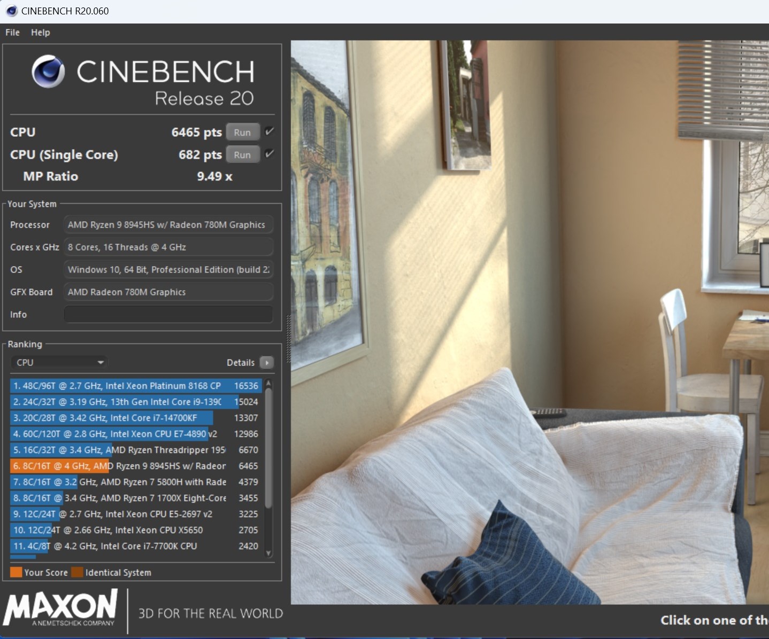
Task: Open the Help menu
Action: pos(41,32)
